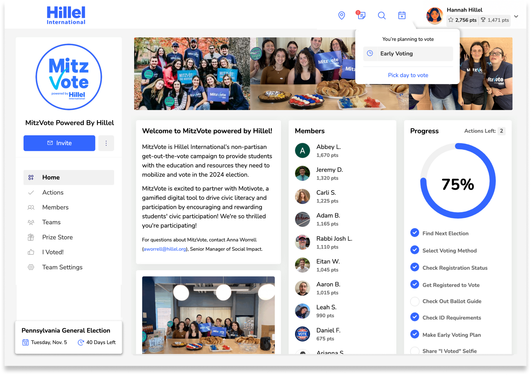Open the calendar plus icon in header
This screenshot has height=375, width=531.
402,15
